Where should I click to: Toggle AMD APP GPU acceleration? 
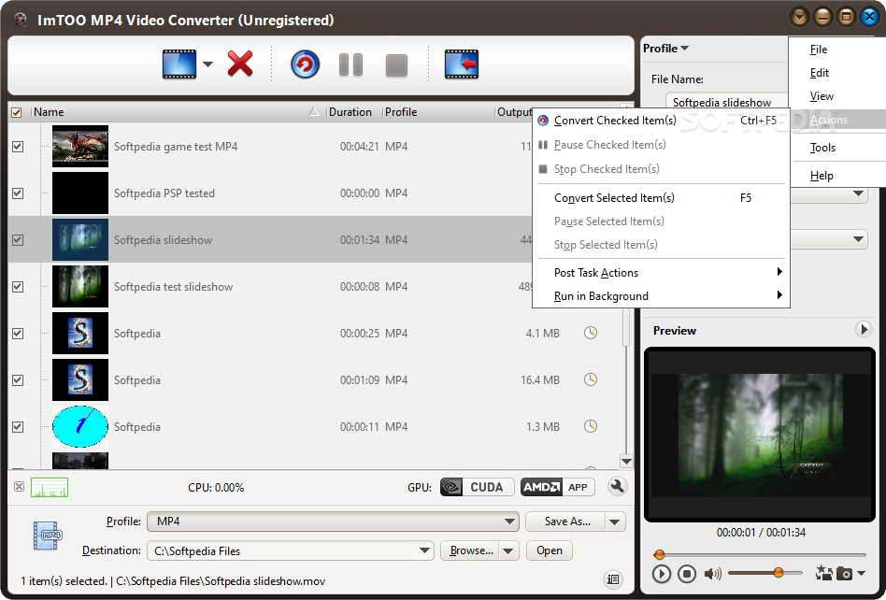[x=558, y=487]
